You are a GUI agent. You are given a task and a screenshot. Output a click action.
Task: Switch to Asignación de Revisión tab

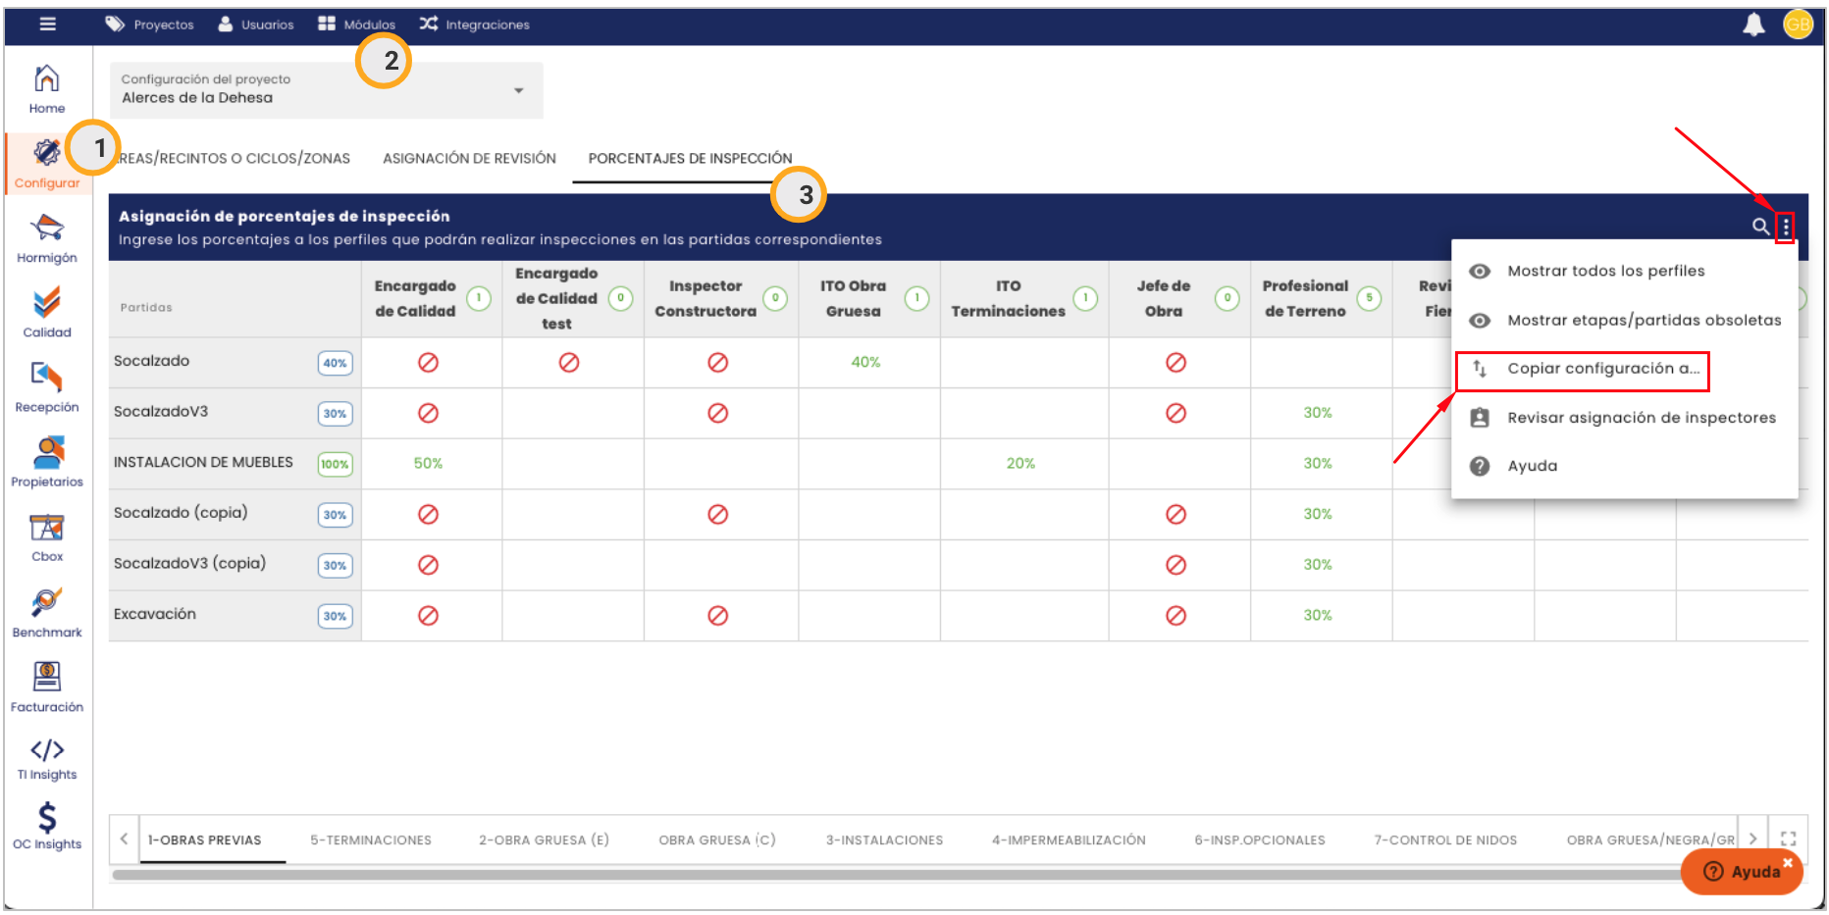pyautogui.click(x=469, y=159)
